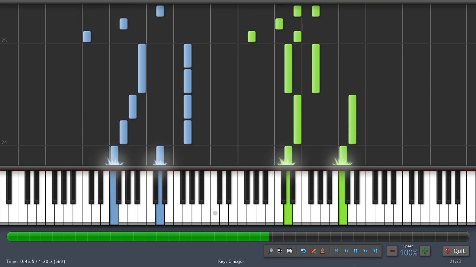Rewind the song playback
Image resolution: width=476 pixels, height=267 pixels.
pos(346,251)
